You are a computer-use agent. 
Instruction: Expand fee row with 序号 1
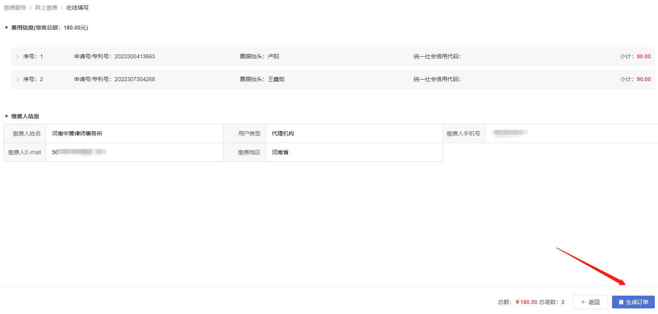tap(18, 56)
